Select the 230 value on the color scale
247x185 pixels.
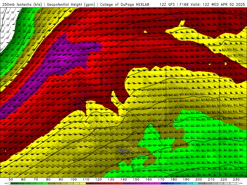[236, 179]
